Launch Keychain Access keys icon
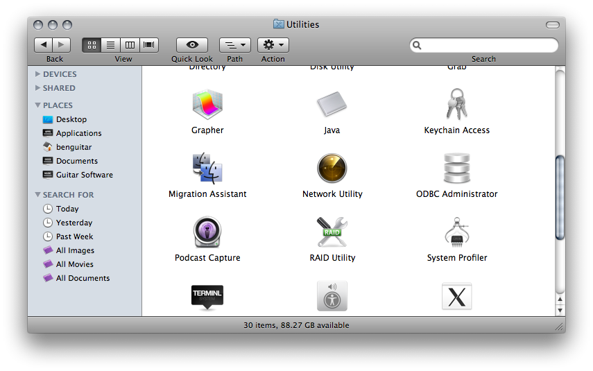The height and width of the screenshot is (371, 593). (457, 105)
